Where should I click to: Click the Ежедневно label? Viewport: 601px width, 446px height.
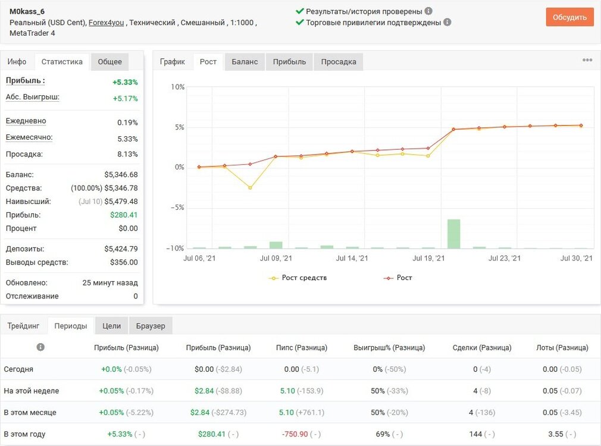pos(26,121)
